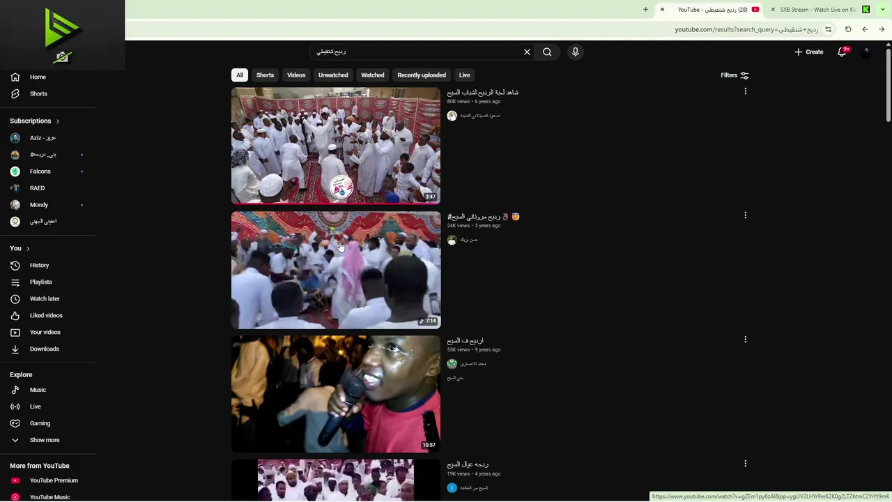This screenshot has width=892, height=502.
Task: Open the account avatar menu
Action: tap(866, 52)
